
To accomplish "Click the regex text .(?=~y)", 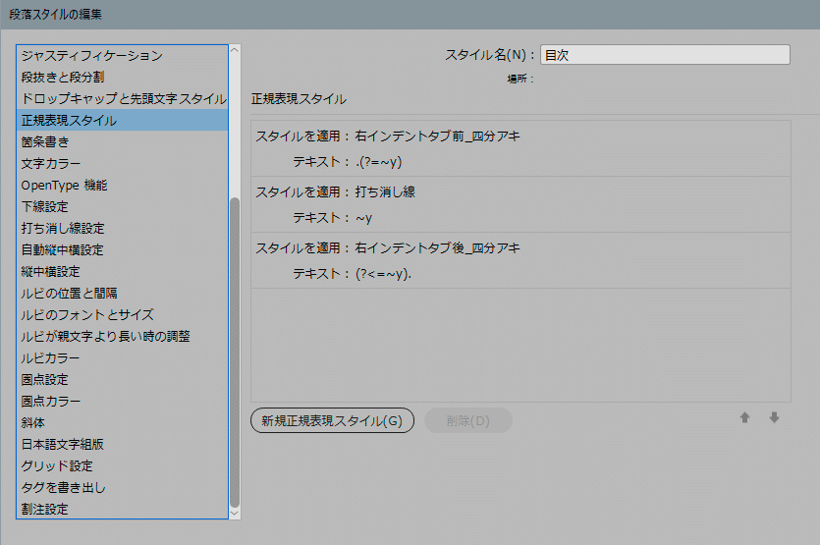I will coord(379,162).
